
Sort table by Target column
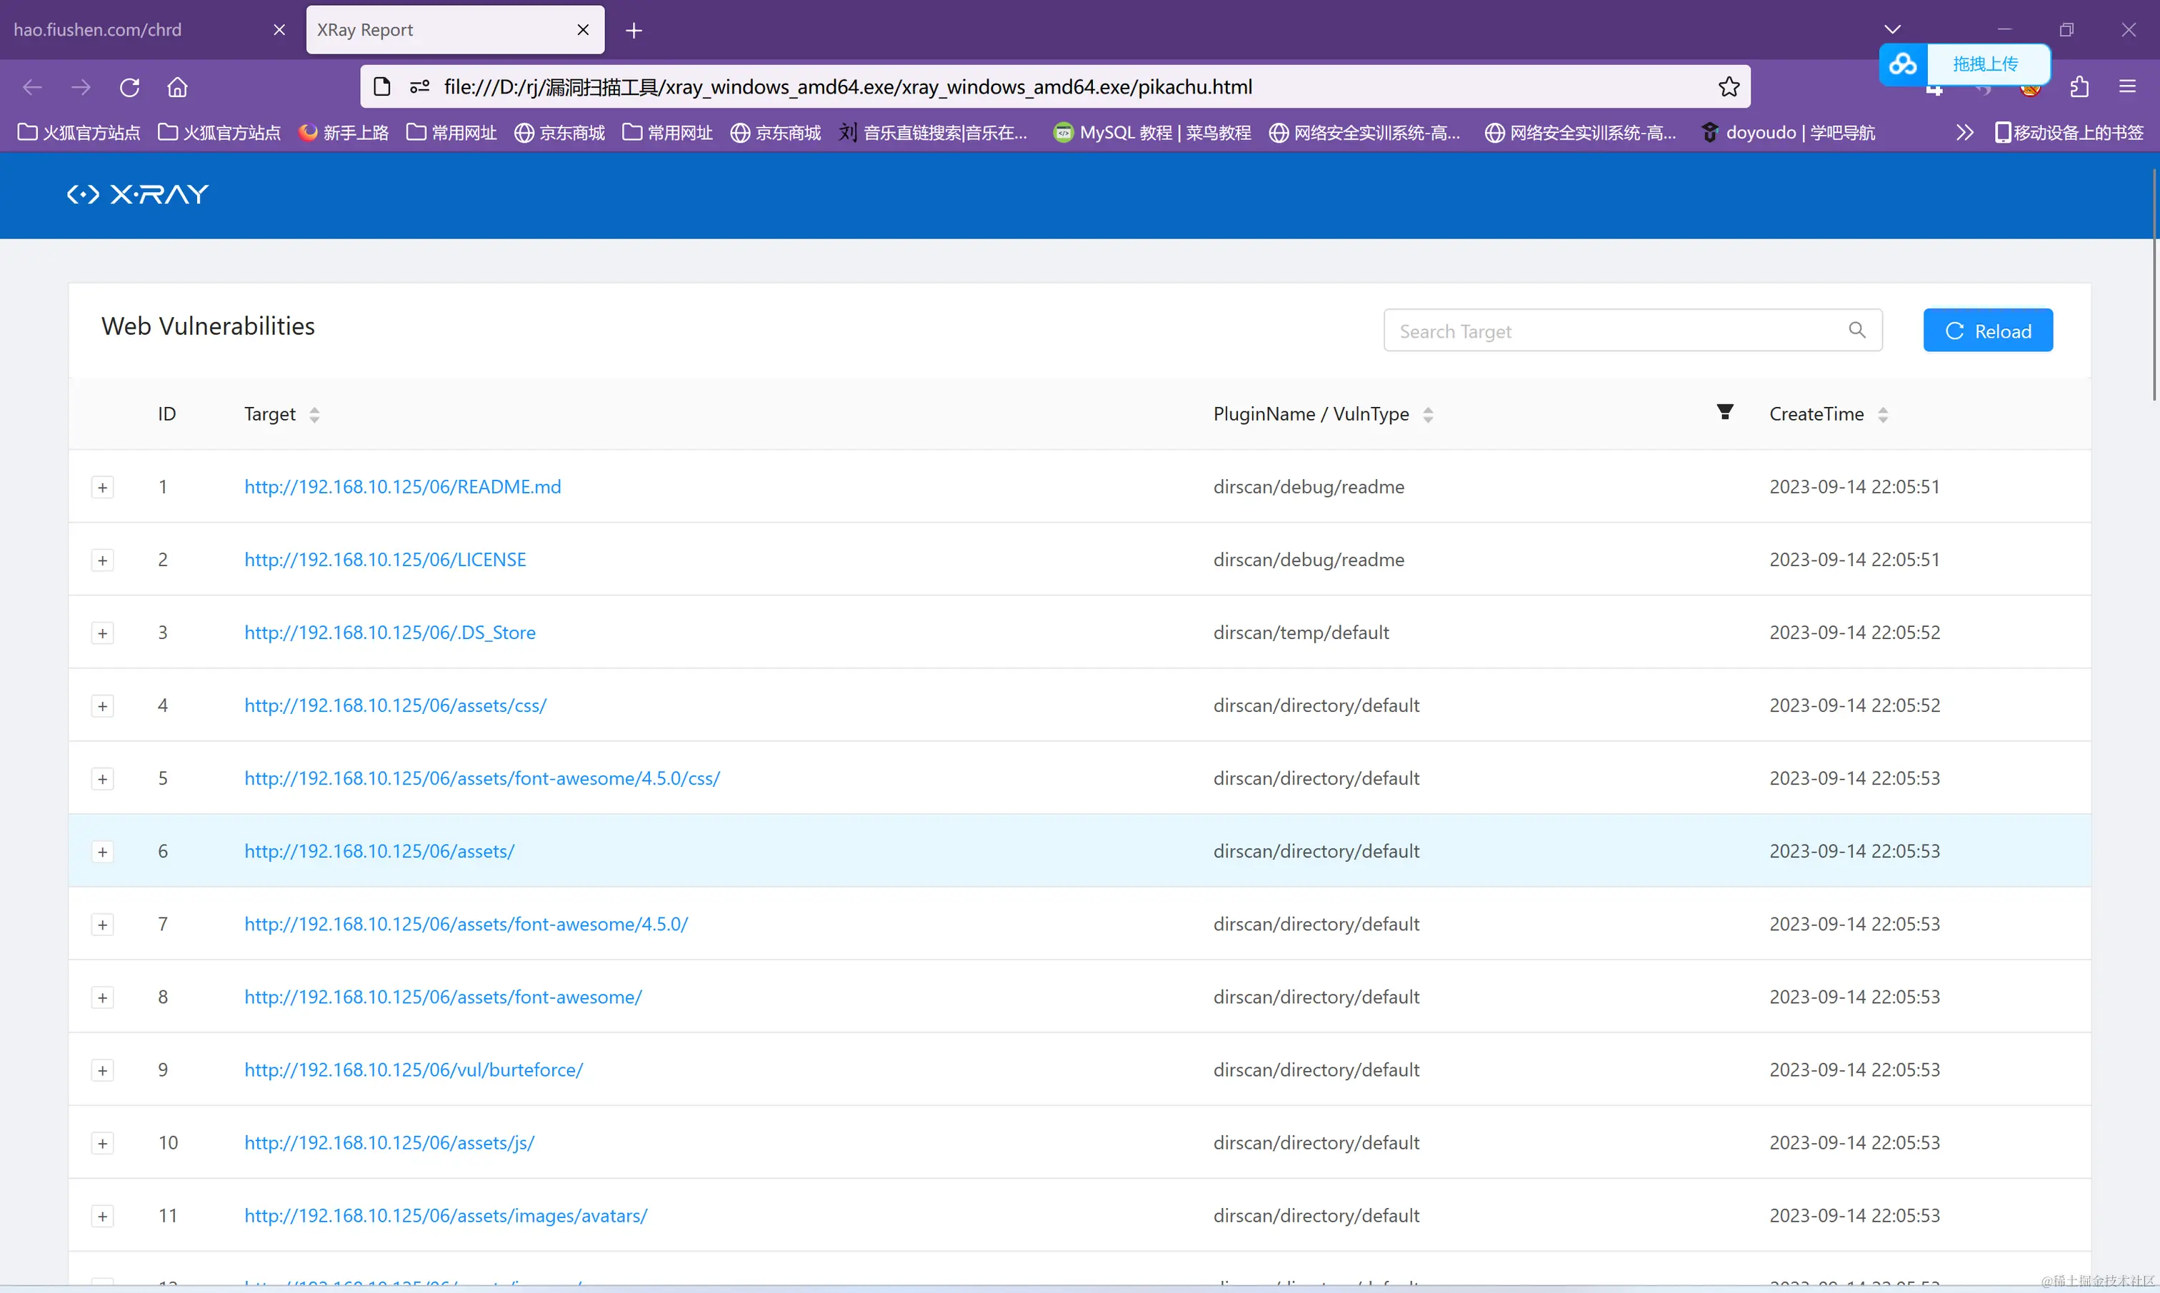(315, 415)
